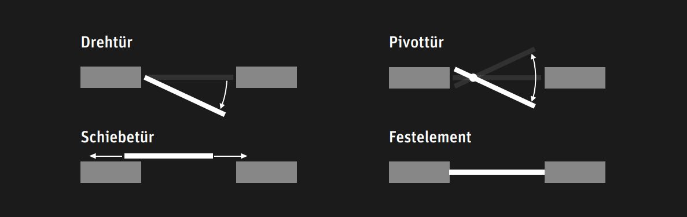687x217 pixels.
Task: Click the Drehtür heading
Action: point(106,42)
